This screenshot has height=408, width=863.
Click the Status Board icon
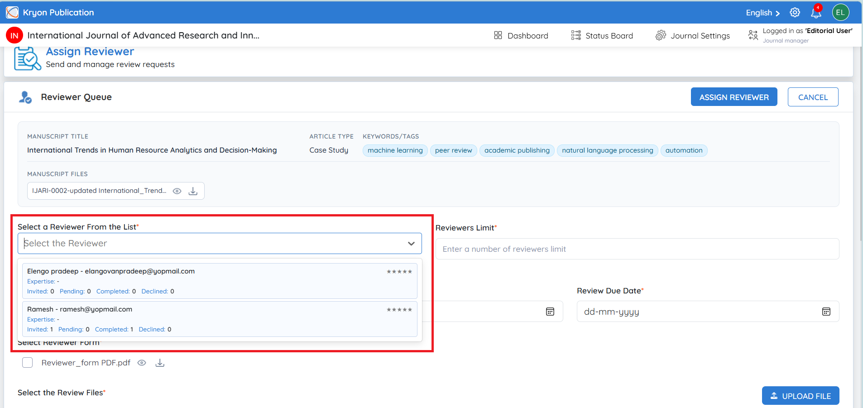click(x=576, y=35)
